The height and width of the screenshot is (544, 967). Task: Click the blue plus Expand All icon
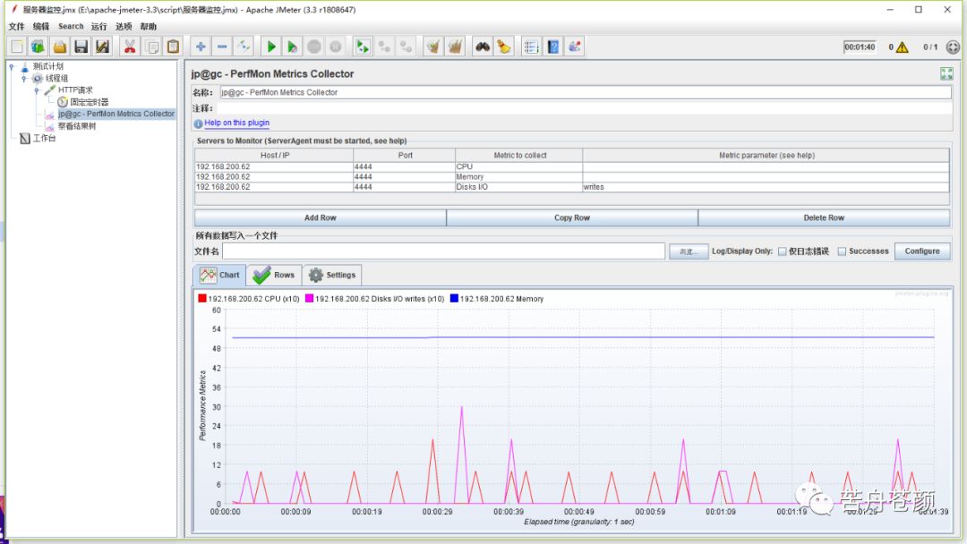click(x=201, y=47)
